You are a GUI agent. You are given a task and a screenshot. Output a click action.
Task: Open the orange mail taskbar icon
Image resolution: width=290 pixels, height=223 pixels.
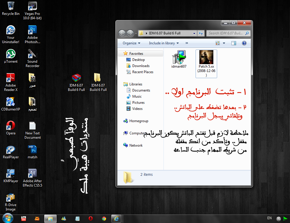point(37,219)
